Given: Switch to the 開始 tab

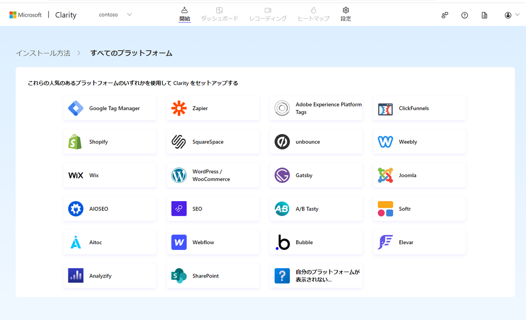Looking at the screenshot, I should point(185,14).
